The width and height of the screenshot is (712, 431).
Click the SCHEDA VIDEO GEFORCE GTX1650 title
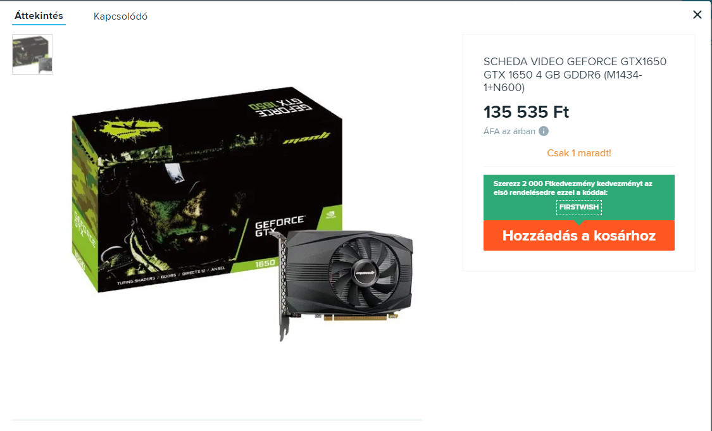[x=575, y=75]
